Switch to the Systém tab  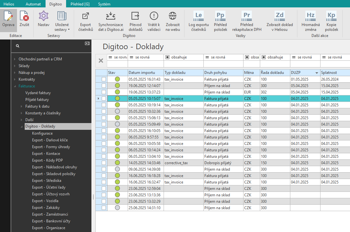click(x=104, y=4)
